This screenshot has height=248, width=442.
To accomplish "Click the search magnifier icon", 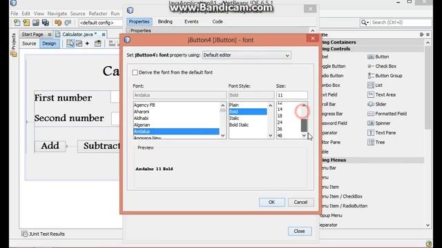I will coord(364,23).
